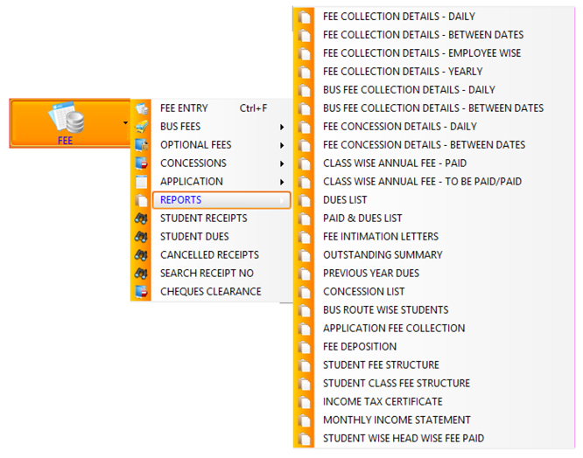Click report icon beside INCOME TAX CERTIFICATE
This screenshot has height=458, width=583.
(x=304, y=402)
